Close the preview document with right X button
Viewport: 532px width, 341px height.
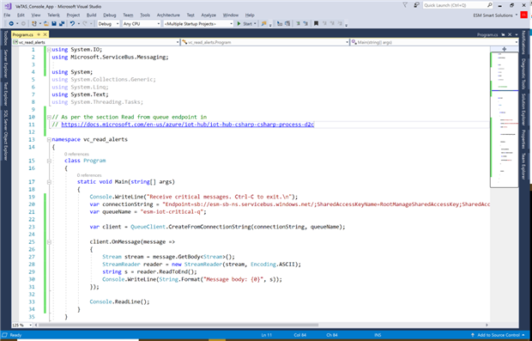point(510,34)
